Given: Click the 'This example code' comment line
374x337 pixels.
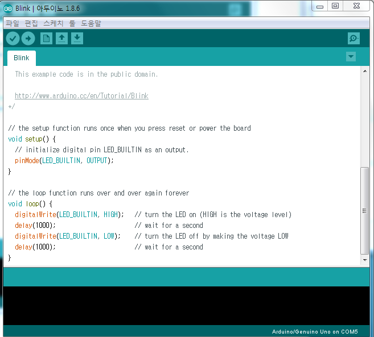Looking at the screenshot, I should (x=87, y=74).
